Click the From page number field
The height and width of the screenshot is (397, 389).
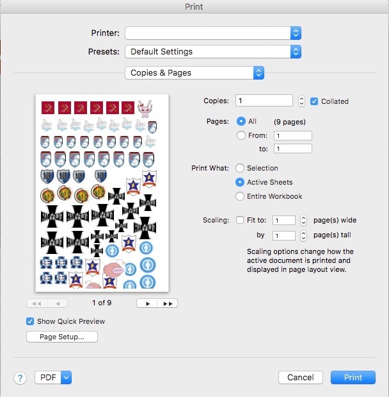click(293, 136)
